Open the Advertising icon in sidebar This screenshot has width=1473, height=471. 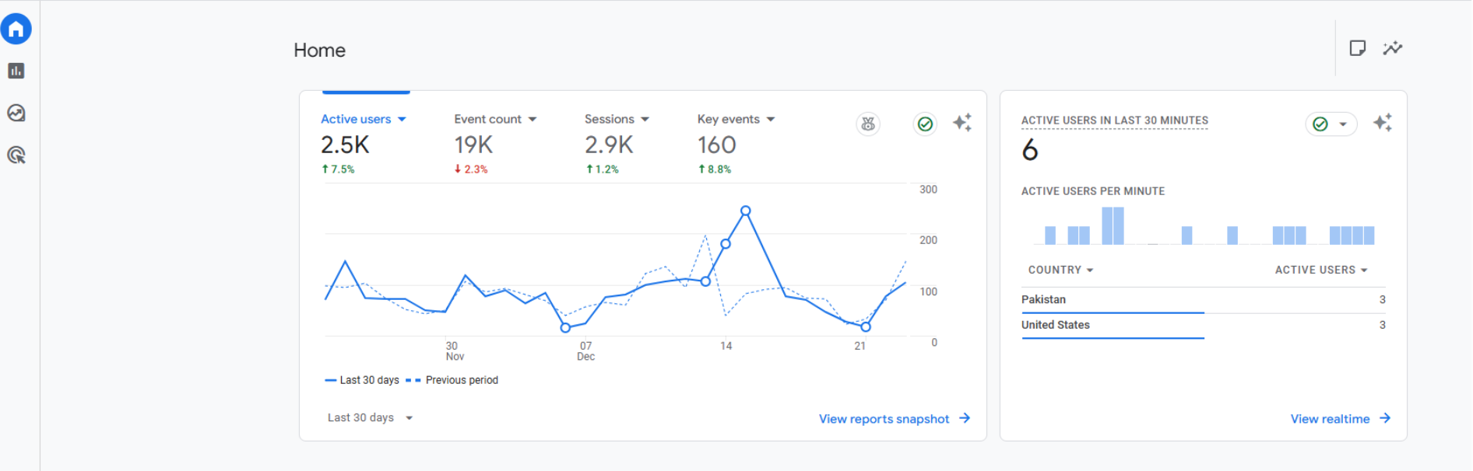pyautogui.click(x=16, y=155)
